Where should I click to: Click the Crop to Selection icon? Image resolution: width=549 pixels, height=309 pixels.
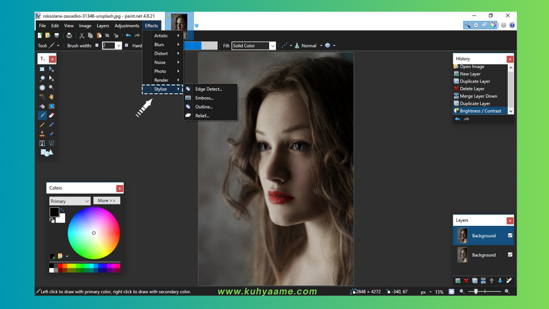[x=107, y=36]
